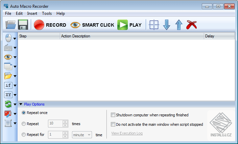Minimize the Auto Macro Recorder window
Image resolution: width=238 pixels, height=144 pixels.
pyautogui.click(x=207, y=6)
